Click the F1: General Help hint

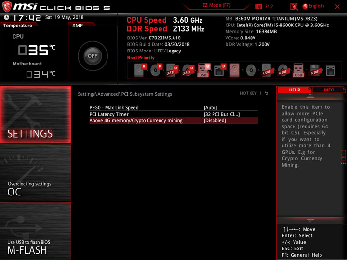click(x=302, y=255)
